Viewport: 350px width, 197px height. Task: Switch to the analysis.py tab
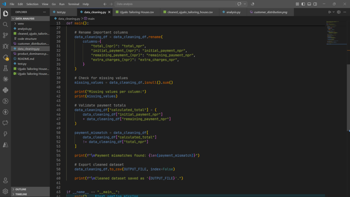click(233, 12)
